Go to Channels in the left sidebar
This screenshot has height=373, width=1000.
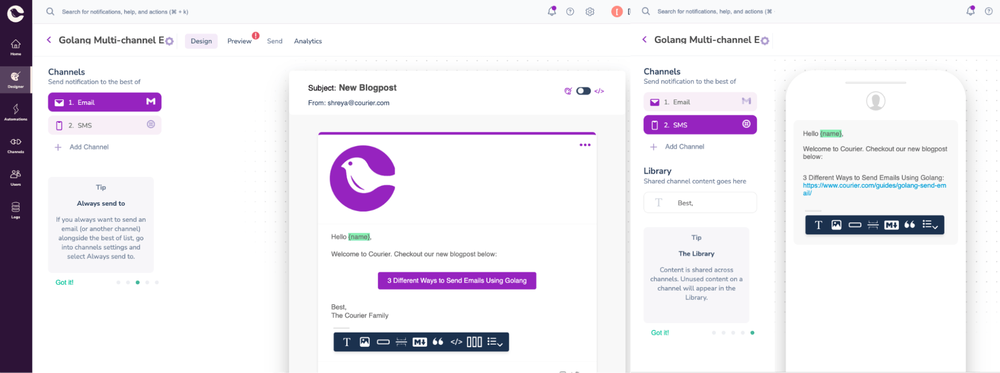click(16, 145)
